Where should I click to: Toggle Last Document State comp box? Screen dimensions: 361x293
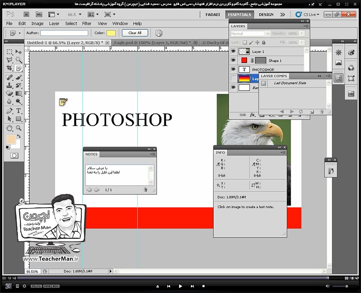(264, 83)
